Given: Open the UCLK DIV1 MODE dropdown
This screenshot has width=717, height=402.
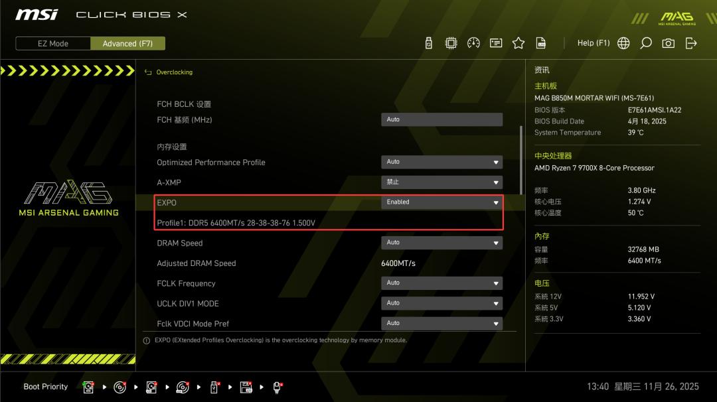Looking at the screenshot, I should [x=441, y=303].
